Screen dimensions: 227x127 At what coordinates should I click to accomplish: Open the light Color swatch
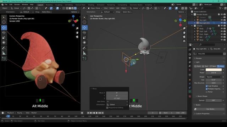[214, 70]
